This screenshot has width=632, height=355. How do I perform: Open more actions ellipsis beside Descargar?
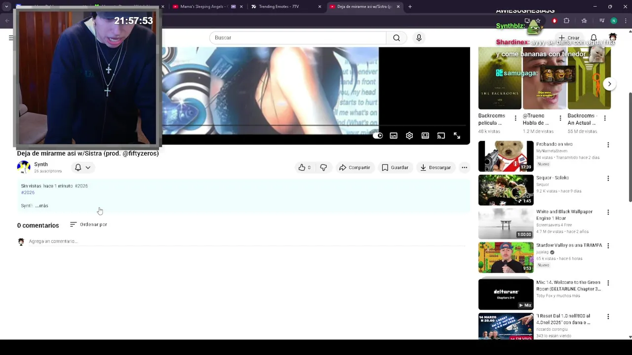coord(464,168)
